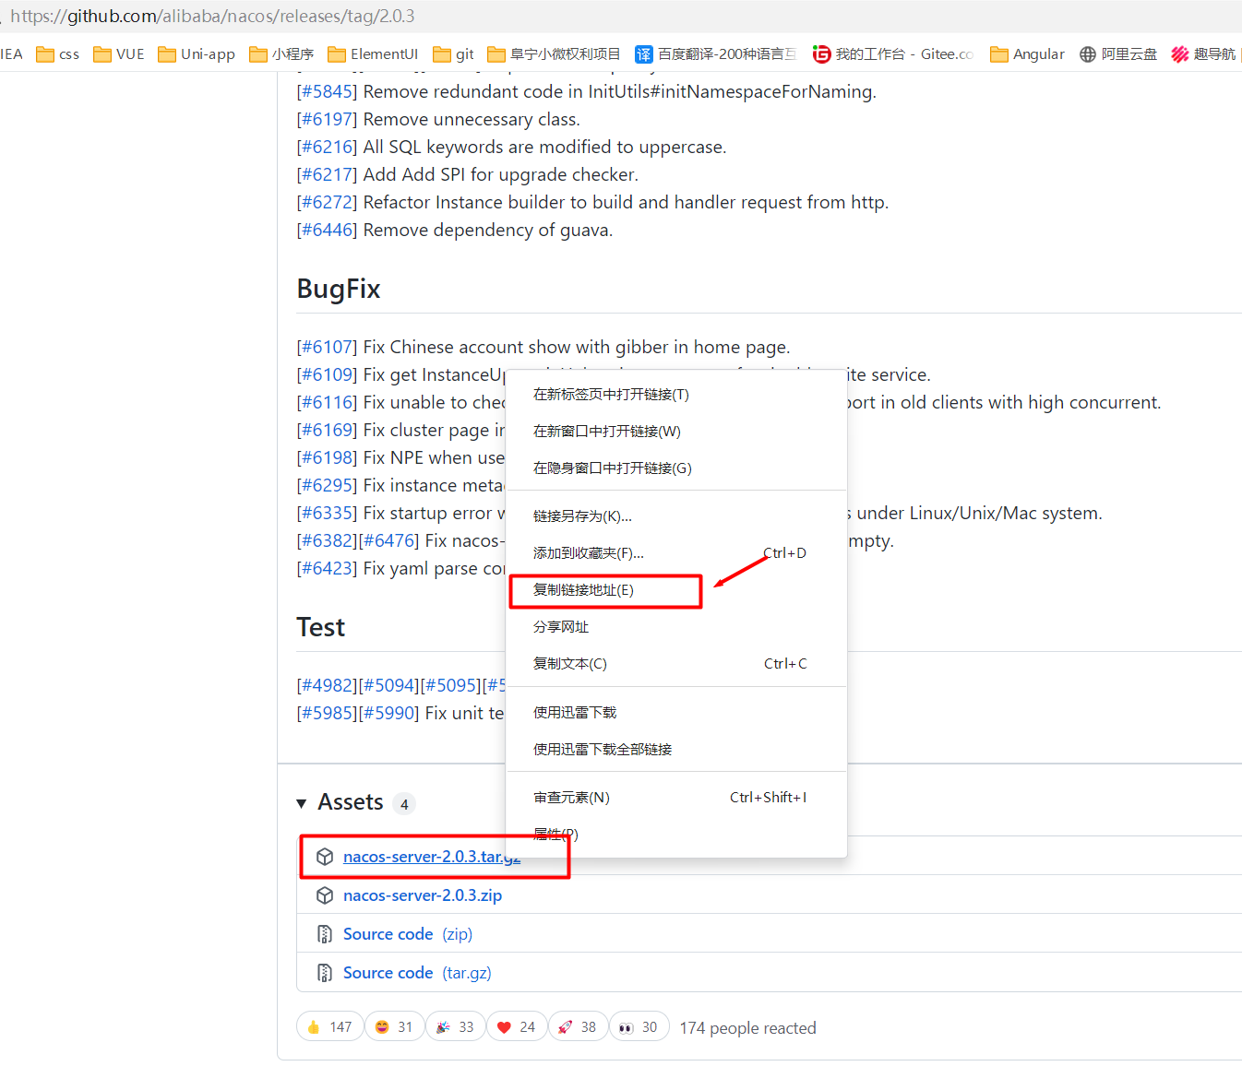This screenshot has width=1242, height=1090.
Task: Open issue #6446 link
Action: [x=327, y=230]
